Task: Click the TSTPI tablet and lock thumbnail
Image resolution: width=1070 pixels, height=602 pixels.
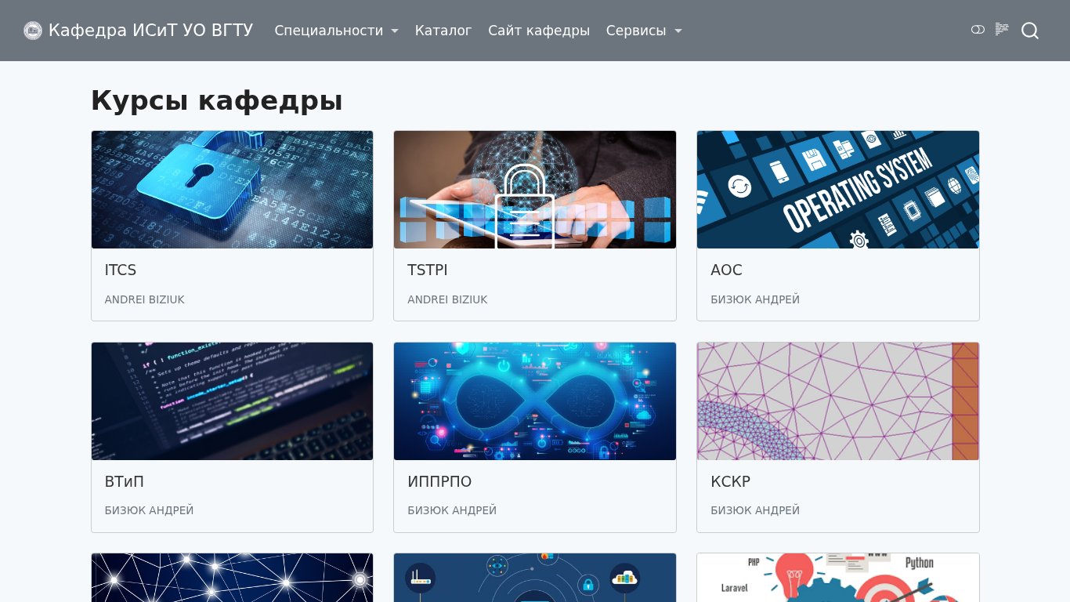Action: click(535, 190)
